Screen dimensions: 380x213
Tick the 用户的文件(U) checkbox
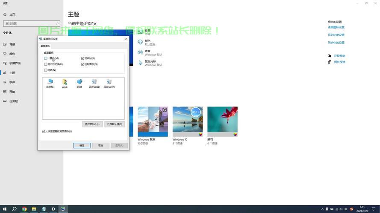pyautogui.click(x=46, y=64)
